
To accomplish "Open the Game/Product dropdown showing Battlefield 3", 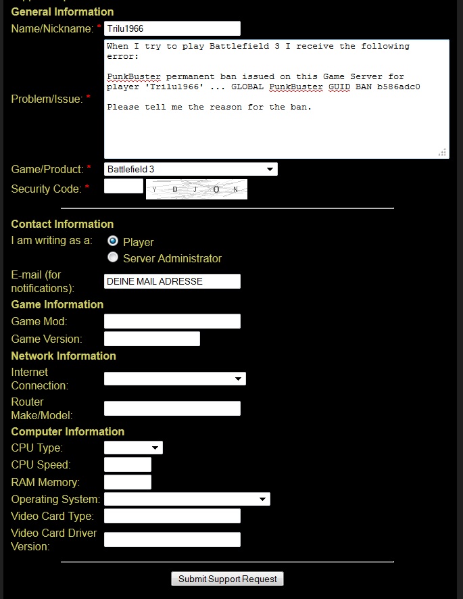I will tap(191, 169).
